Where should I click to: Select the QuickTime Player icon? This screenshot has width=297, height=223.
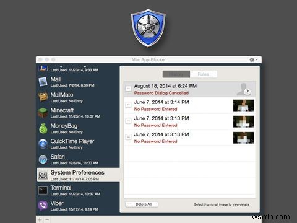(43, 144)
